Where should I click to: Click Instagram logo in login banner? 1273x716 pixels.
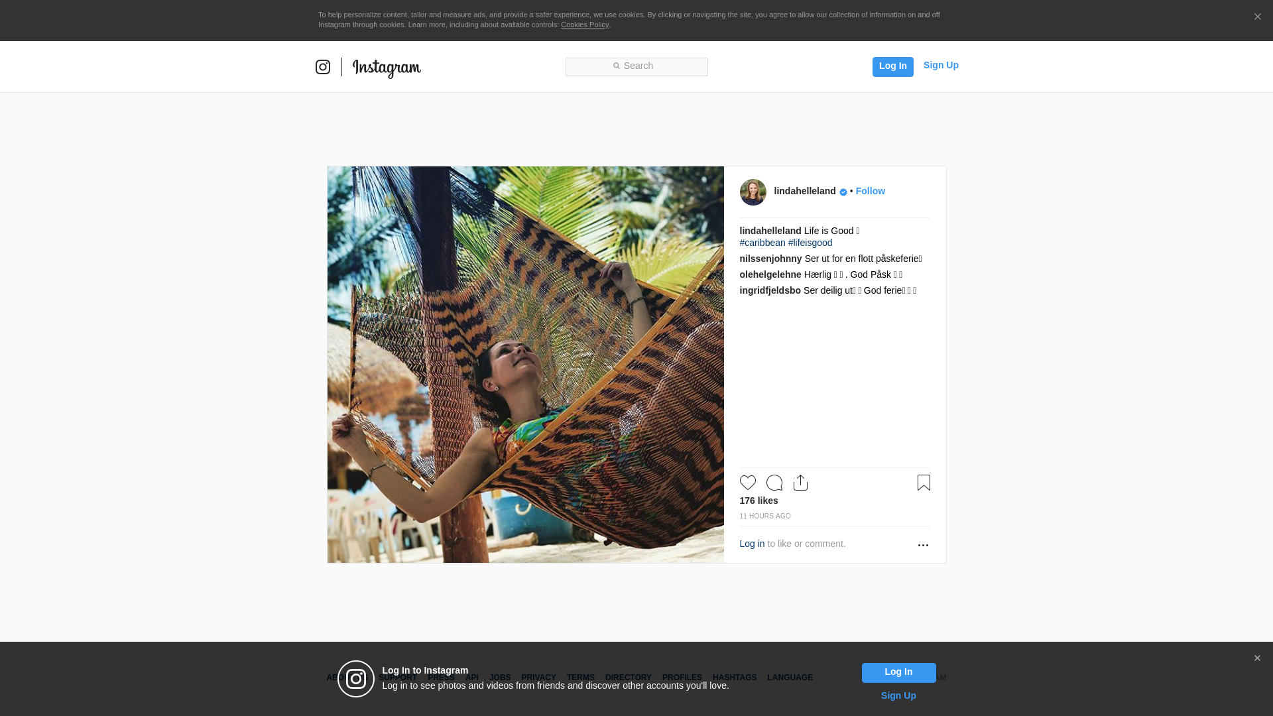click(356, 679)
